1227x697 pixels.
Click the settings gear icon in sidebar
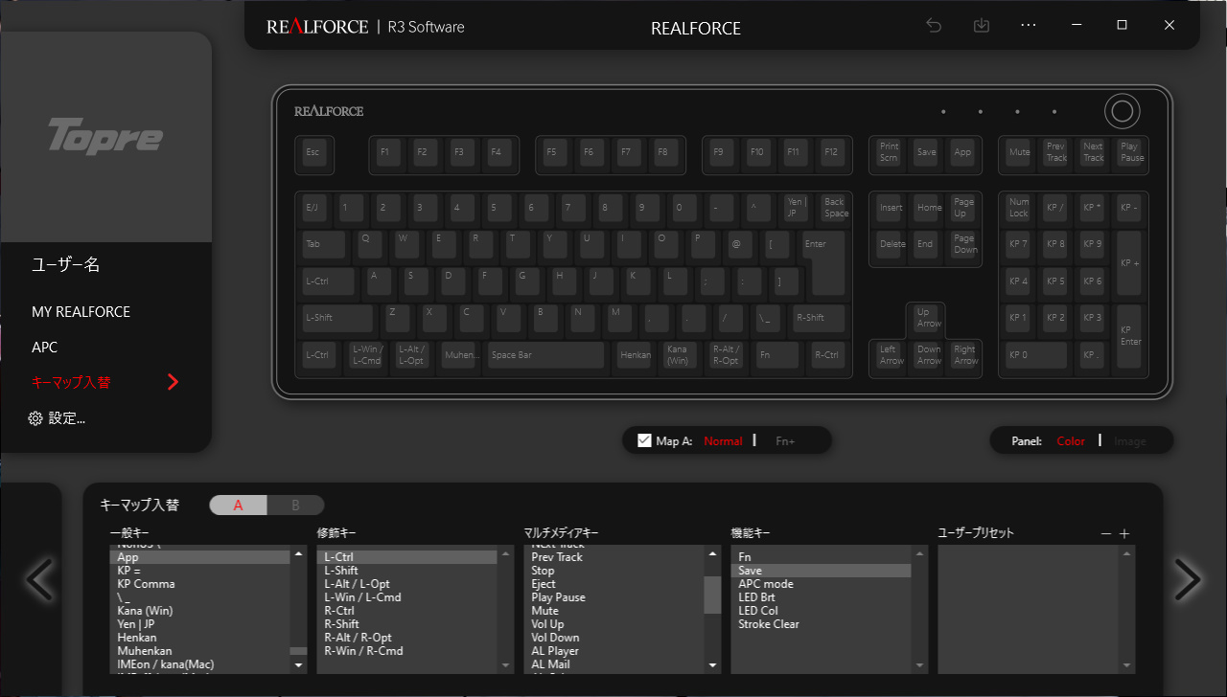[35, 418]
